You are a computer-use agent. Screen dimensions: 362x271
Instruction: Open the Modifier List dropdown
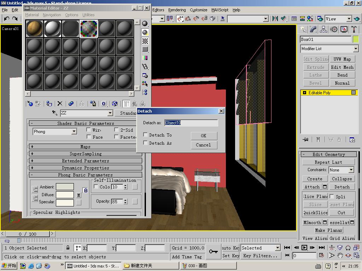click(x=356, y=49)
